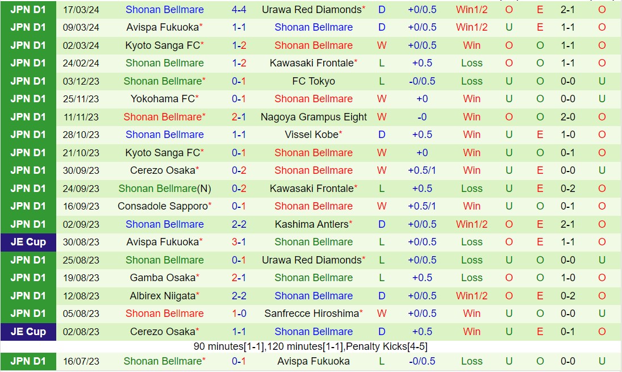622x372 pixels.
Task: Open the Gamba Osaka team page
Action: tap(162, 278)
